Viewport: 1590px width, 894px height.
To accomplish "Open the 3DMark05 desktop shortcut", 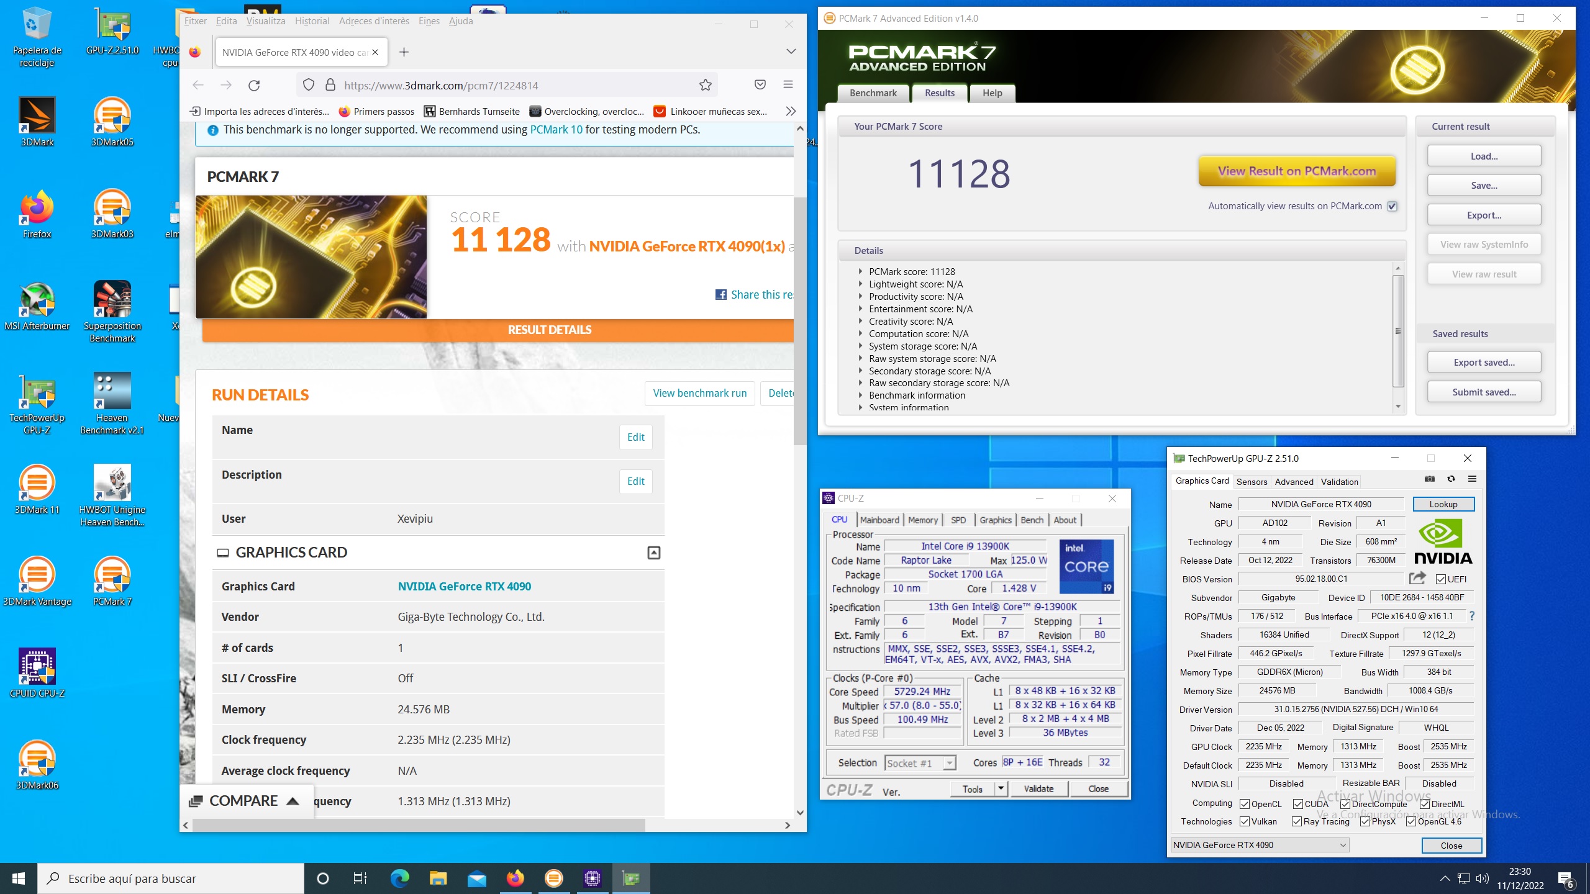I will 112,122.
